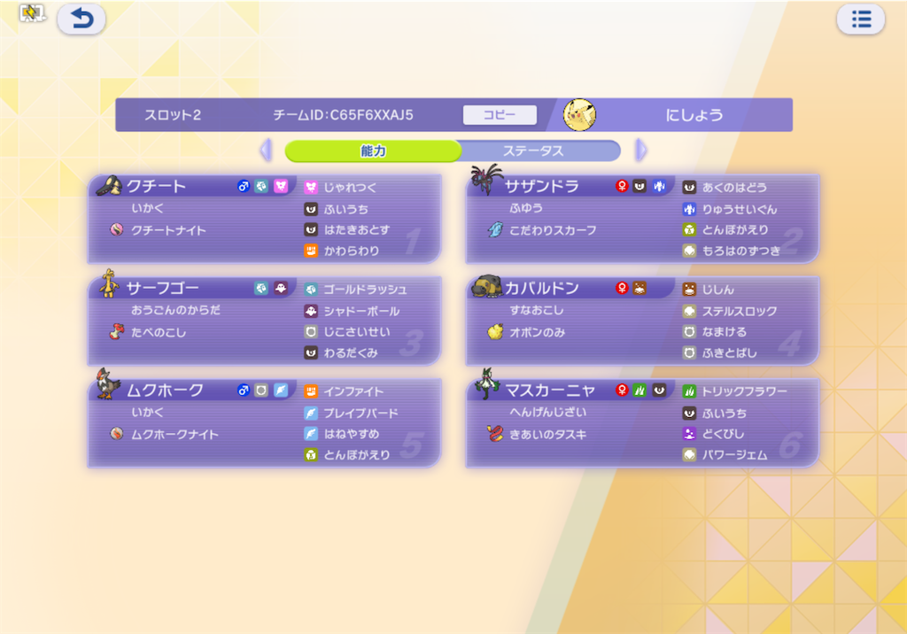Click the たべのこし item icon
This screenshot has width=907, height=634.
(x=117, y=332)
